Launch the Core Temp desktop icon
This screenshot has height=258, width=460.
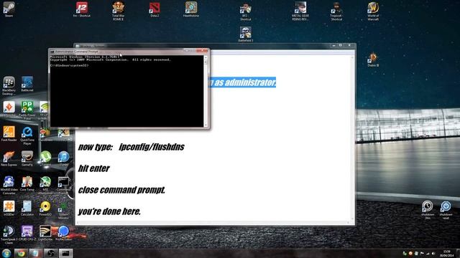pos(27,183)
